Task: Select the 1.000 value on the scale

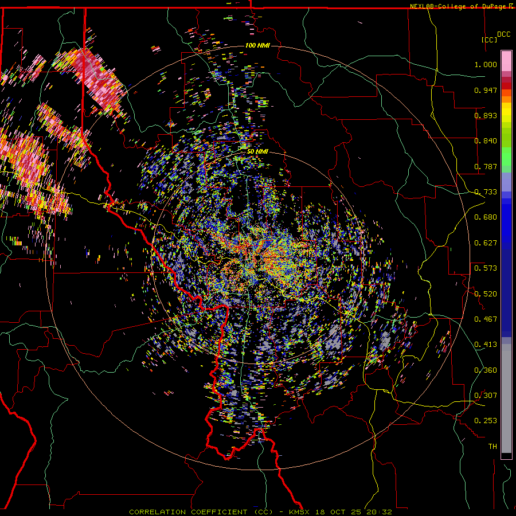Action: pyautogui.click(x=486, y=64)
